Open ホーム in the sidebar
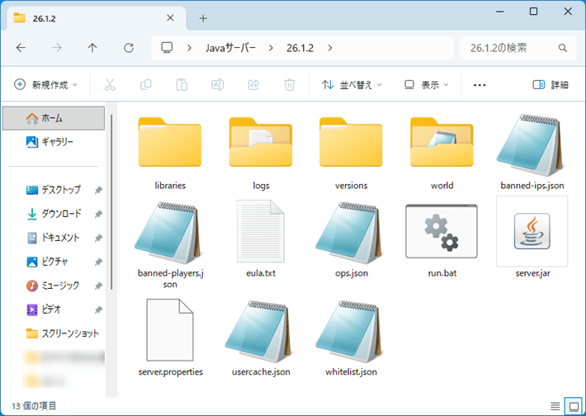The height and width of the screenshot is (416, 586). (x=54, y=118)
